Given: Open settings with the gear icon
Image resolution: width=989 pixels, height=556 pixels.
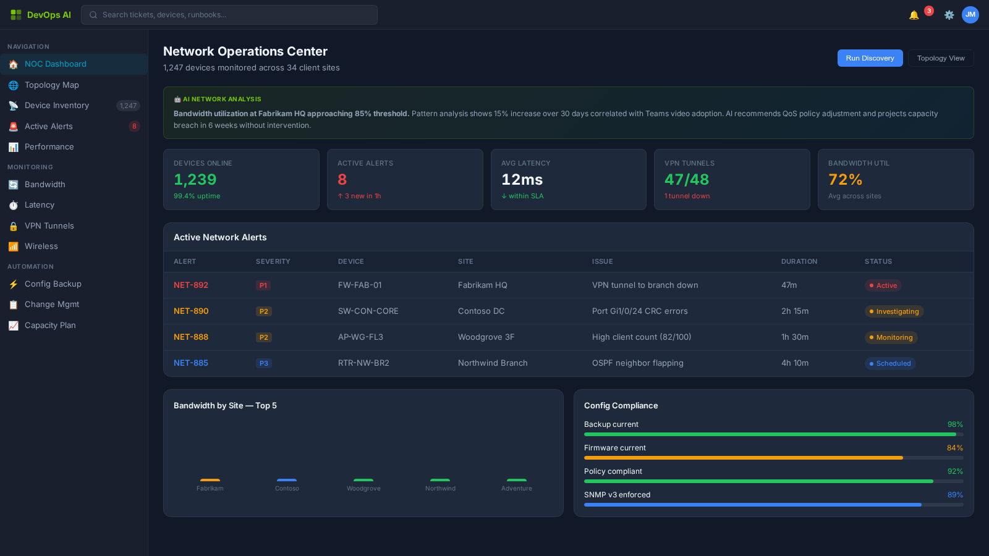Looking at the screenshot, I should pos(949,14).
